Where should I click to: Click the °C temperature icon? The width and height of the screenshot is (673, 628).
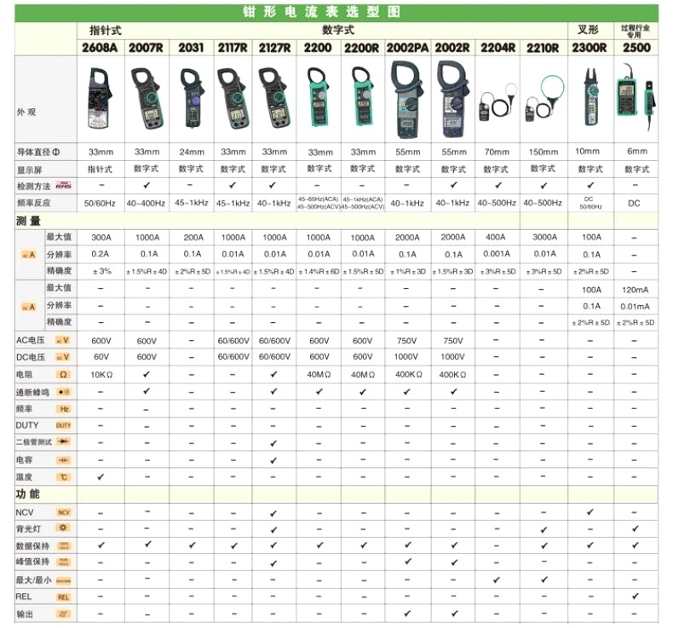(x=63, y=477)
